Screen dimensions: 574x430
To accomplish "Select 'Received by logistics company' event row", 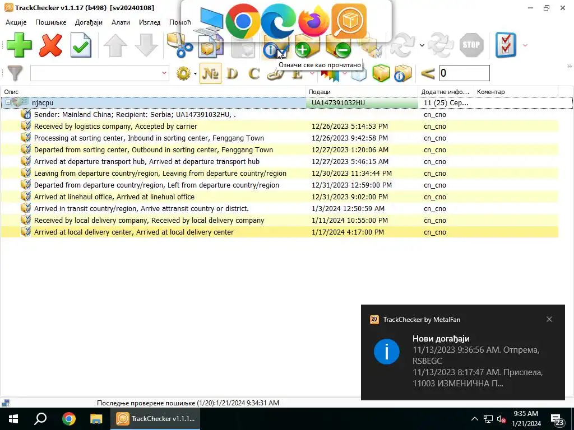I will click(280, 126).
